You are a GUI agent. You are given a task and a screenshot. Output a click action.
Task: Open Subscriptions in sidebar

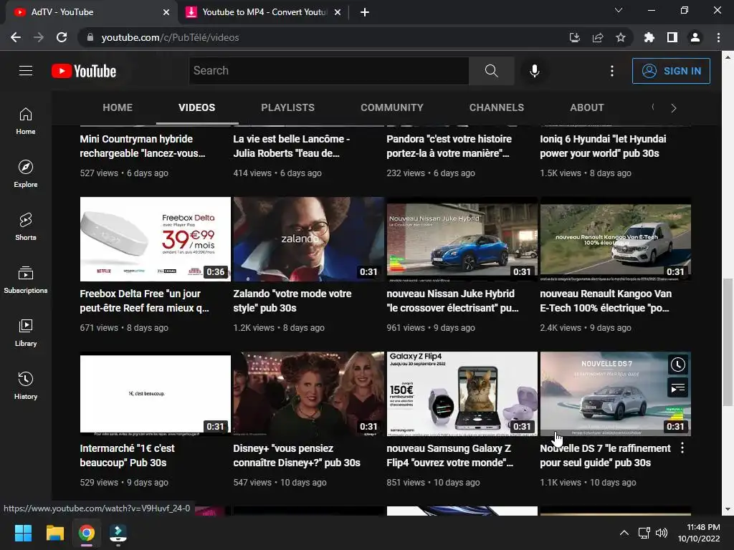26,280
